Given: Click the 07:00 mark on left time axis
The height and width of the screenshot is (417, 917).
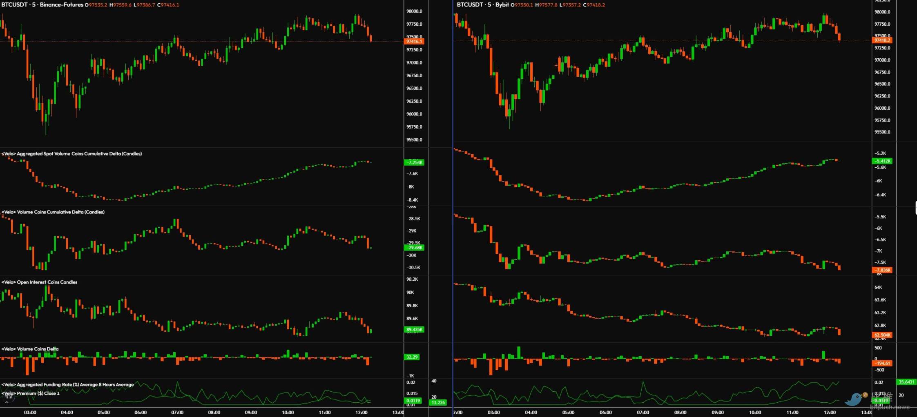Looking at the screenshot, I should (x=177, y=413).
